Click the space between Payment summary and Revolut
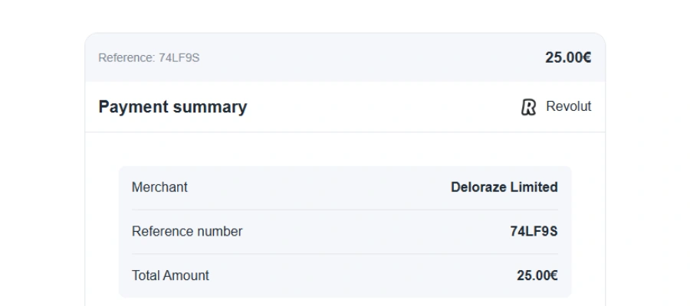The width and height of the screenshot is (690, 306). coord(383,107)
